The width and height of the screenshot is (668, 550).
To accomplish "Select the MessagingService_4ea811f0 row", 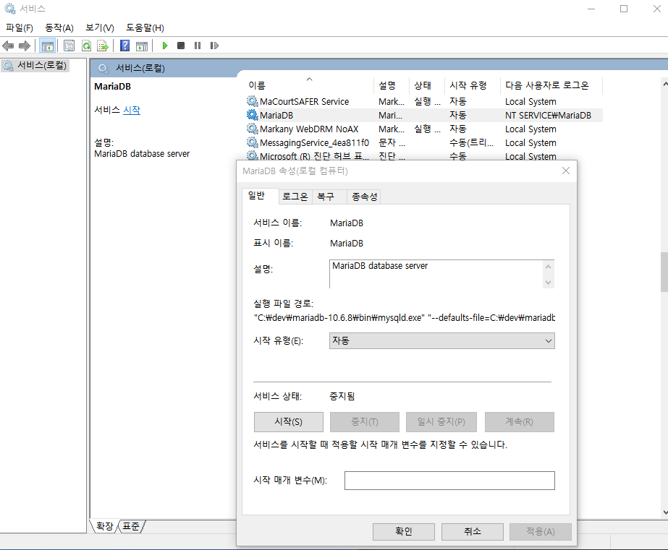I will click(424, 142).
